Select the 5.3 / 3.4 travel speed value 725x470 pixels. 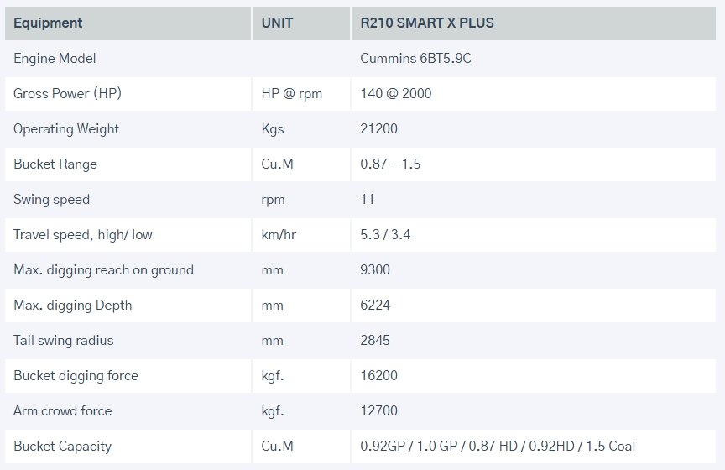(384, 235)
